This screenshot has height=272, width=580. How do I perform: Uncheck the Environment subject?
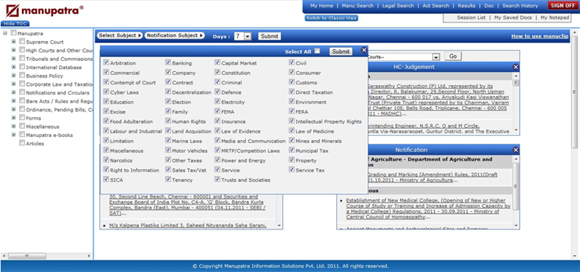[x=292, y=101]
